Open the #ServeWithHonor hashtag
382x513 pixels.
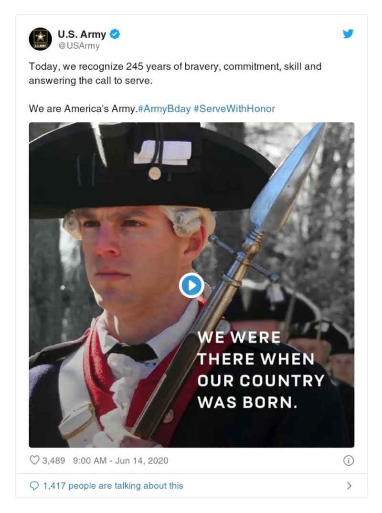point(234,109)
